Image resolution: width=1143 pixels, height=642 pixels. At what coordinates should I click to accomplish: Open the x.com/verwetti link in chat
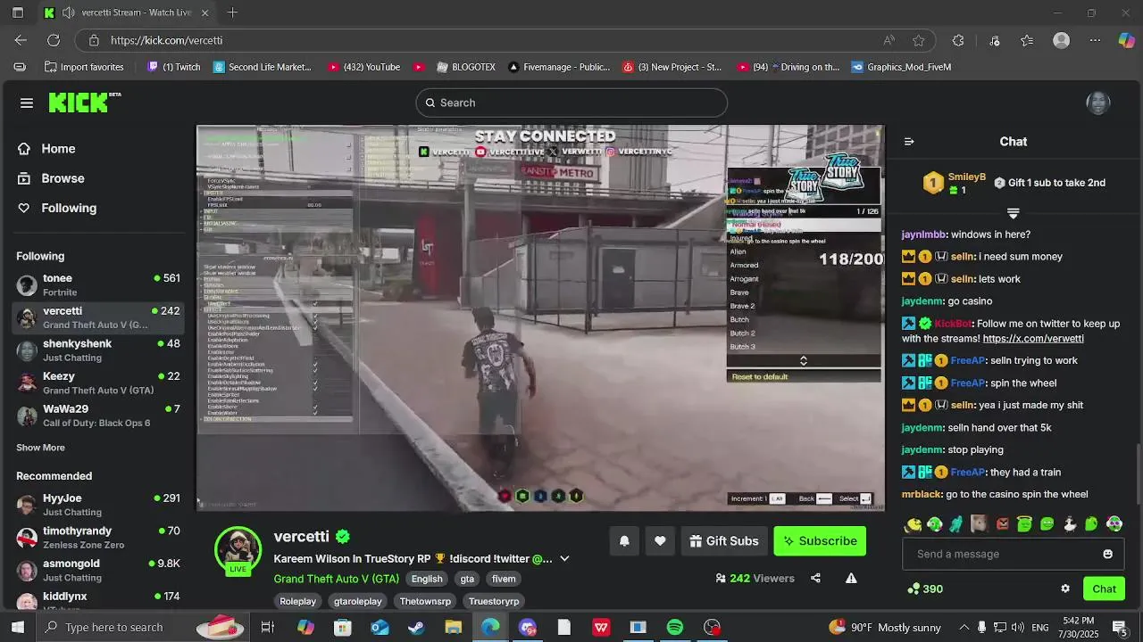1033,339
